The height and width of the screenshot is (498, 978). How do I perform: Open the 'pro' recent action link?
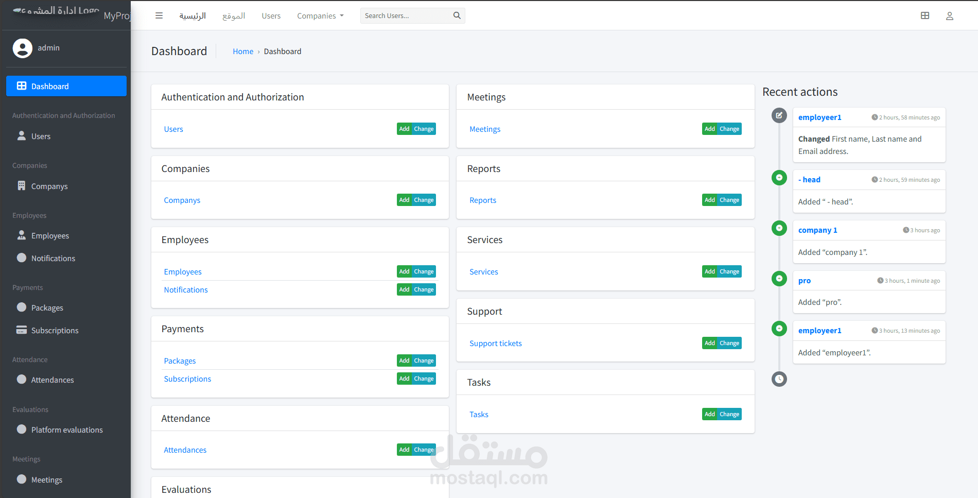805,281
